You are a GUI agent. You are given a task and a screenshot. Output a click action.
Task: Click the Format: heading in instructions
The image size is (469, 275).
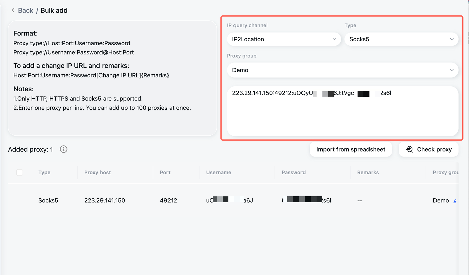[25, 33]
